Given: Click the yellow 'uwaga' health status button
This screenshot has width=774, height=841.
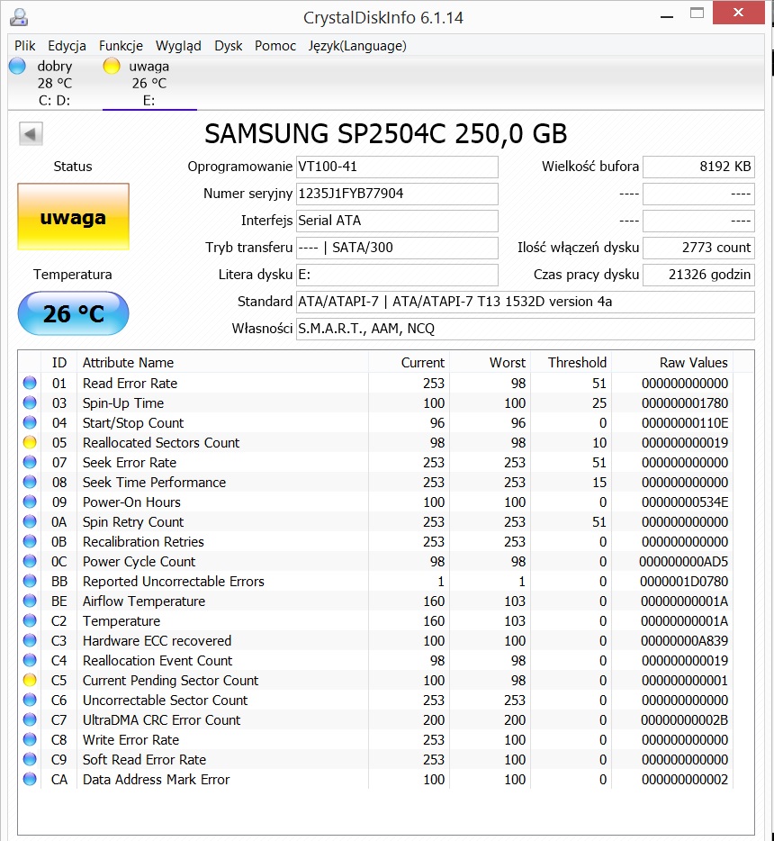Looking at the screenshot, I should [x=73, y=217].
